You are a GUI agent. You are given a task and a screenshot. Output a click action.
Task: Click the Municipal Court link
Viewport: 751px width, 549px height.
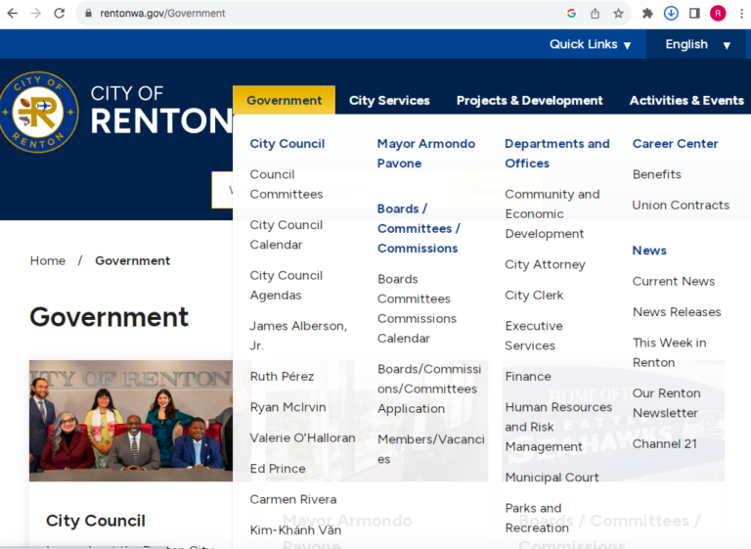552,478
